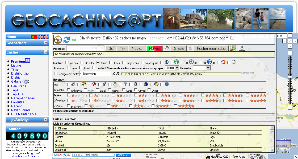Open the notes list icon beside Grava
The width and height of the screenshot is (298, 159).
tap(190, 48)
